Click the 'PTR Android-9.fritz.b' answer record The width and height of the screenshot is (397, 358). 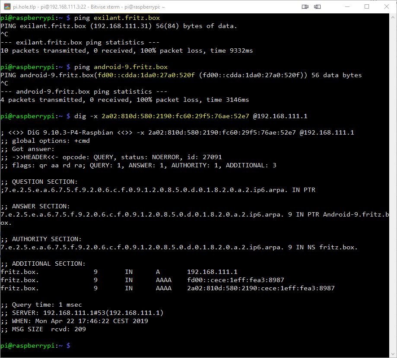pyautogui.click(x=348, y=215)
